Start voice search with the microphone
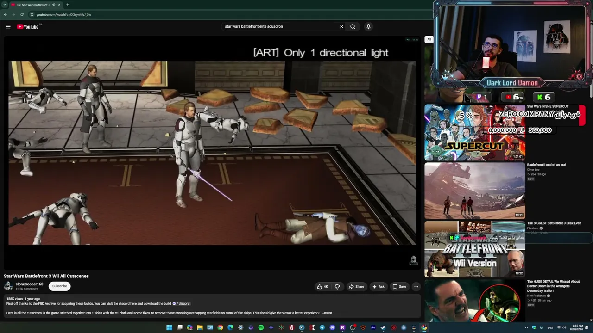The height and width of the screenshot is (333, 593). pyautogui.click(x=368, y=27)
